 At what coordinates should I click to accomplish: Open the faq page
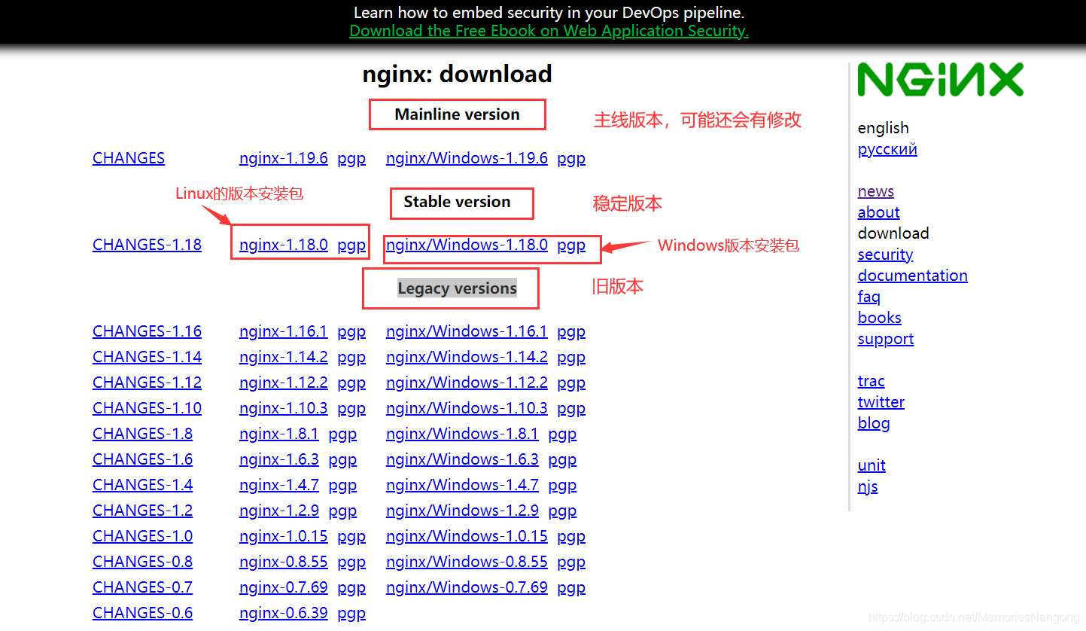tap(869, 297)
